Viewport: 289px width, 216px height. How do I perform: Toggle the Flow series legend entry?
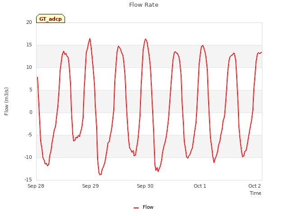(144, 207)
